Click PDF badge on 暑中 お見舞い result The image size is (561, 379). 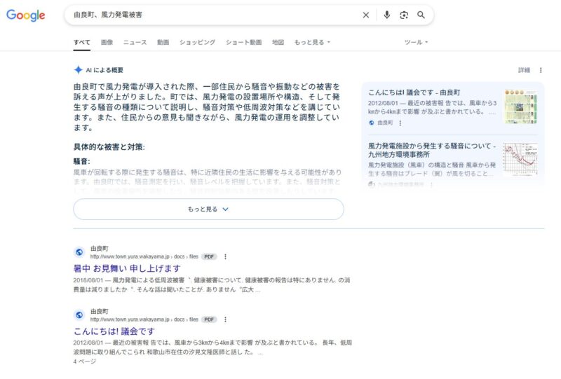click(209, 256)
